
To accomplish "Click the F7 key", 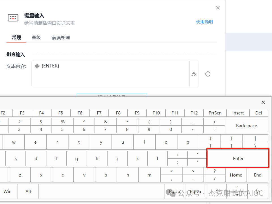I will (99, 113).
